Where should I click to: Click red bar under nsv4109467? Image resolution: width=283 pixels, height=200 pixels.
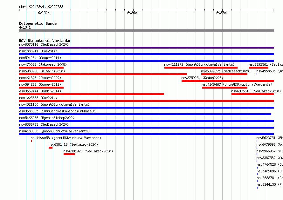[225, 88]
